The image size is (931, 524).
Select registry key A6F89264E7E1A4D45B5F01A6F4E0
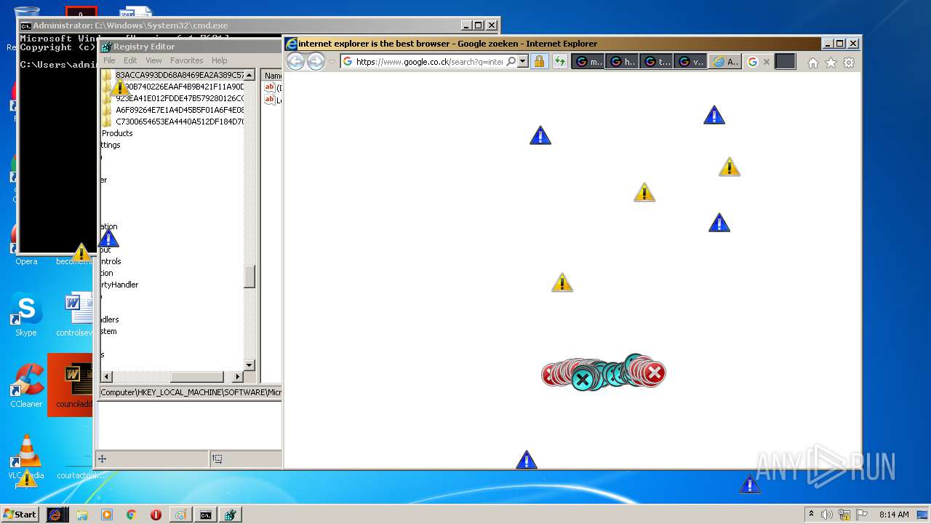pyautogui.click(x=180, y=110)
